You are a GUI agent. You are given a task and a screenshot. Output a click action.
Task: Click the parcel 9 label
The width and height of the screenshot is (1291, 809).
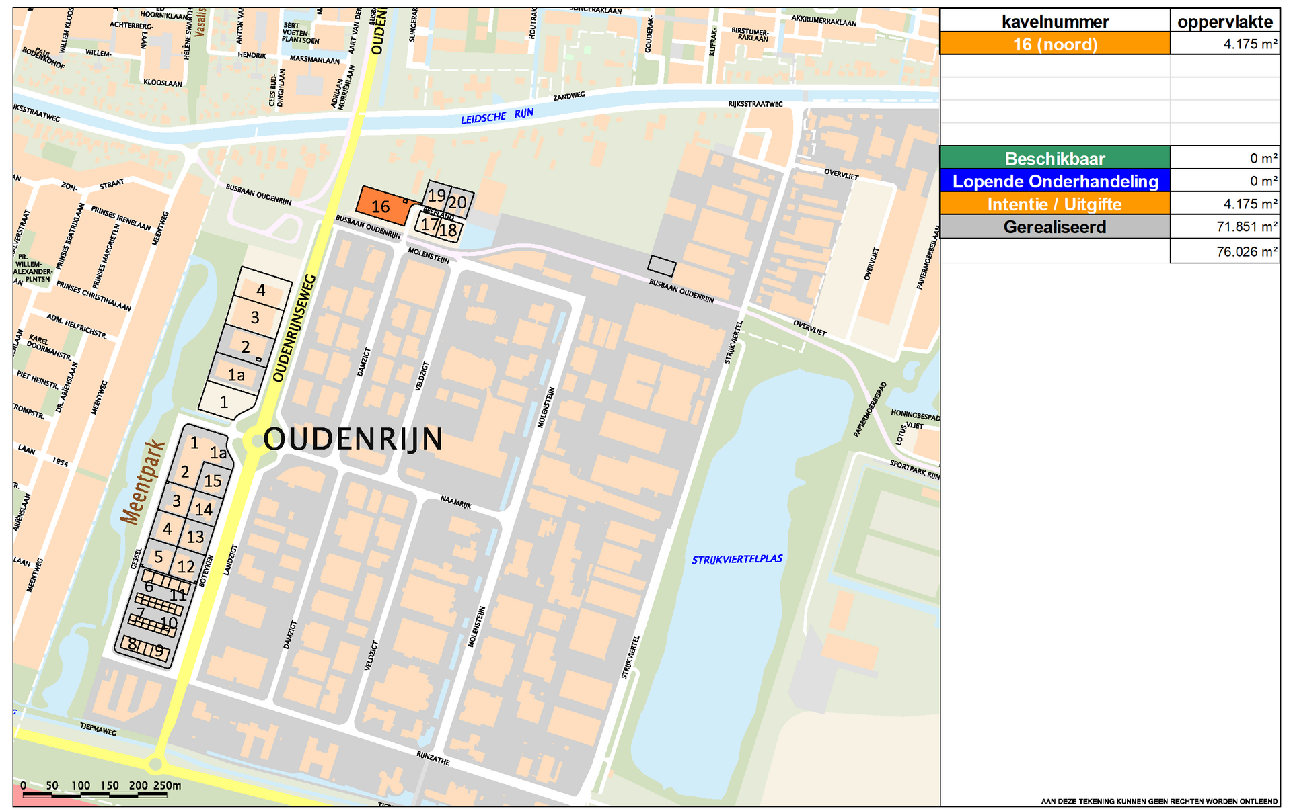coord(159,650)
